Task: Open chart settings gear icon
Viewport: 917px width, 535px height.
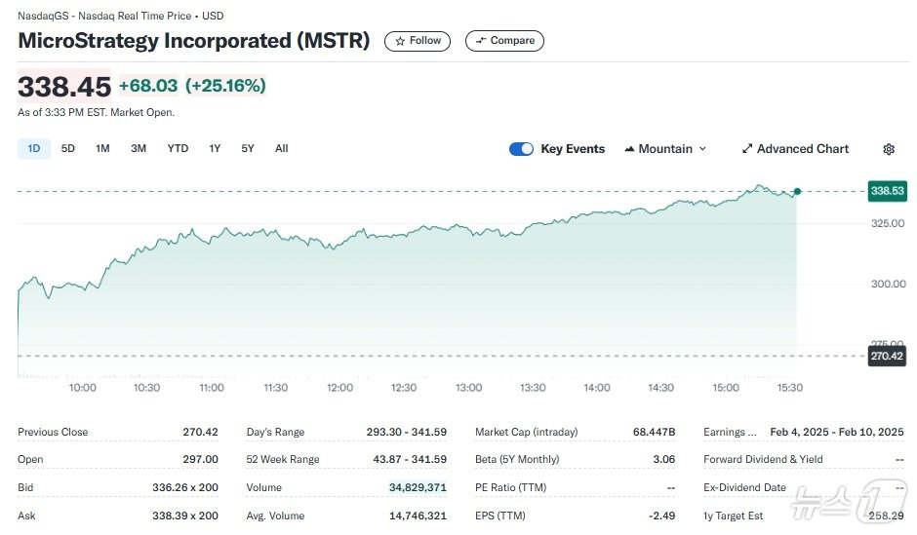Action: click(x=888, y=149)
